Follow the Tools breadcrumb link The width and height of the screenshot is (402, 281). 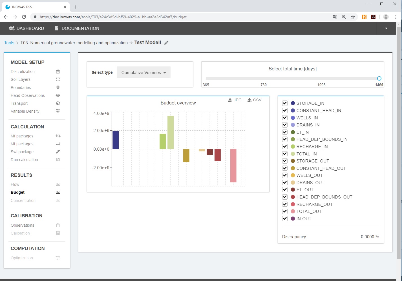point(9,43)
